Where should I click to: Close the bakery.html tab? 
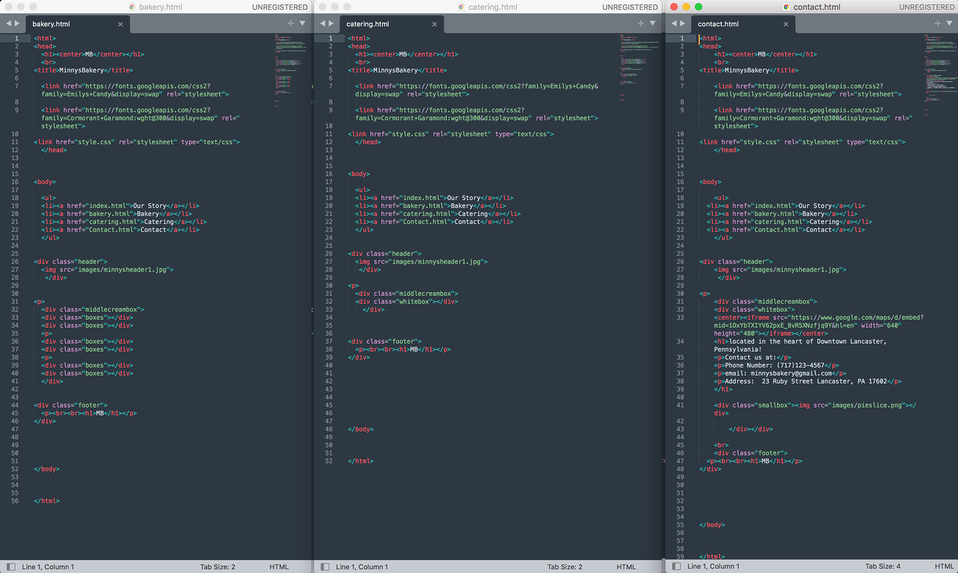pos(120,24)
